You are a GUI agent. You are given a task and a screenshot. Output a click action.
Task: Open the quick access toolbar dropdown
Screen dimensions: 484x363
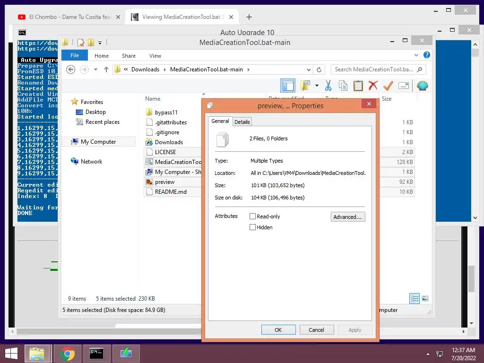100,43
